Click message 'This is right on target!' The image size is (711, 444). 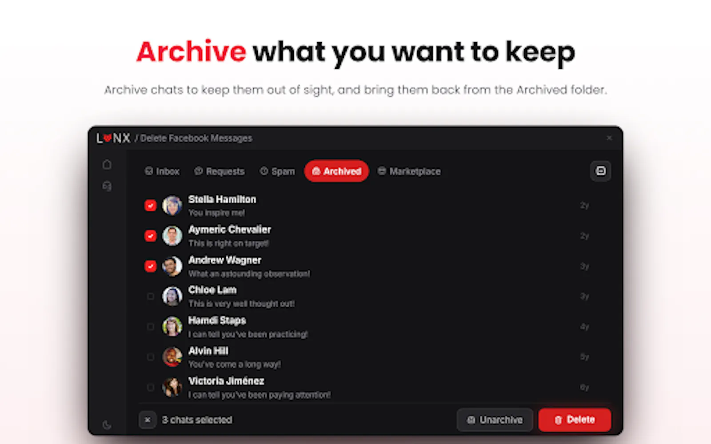229,243
